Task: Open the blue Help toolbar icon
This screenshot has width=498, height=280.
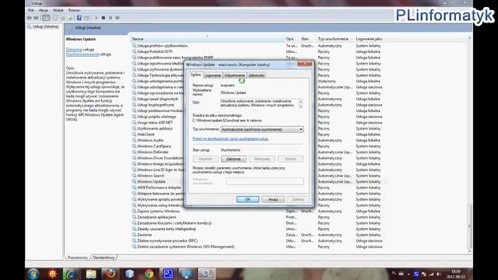Action: [79, 18]
